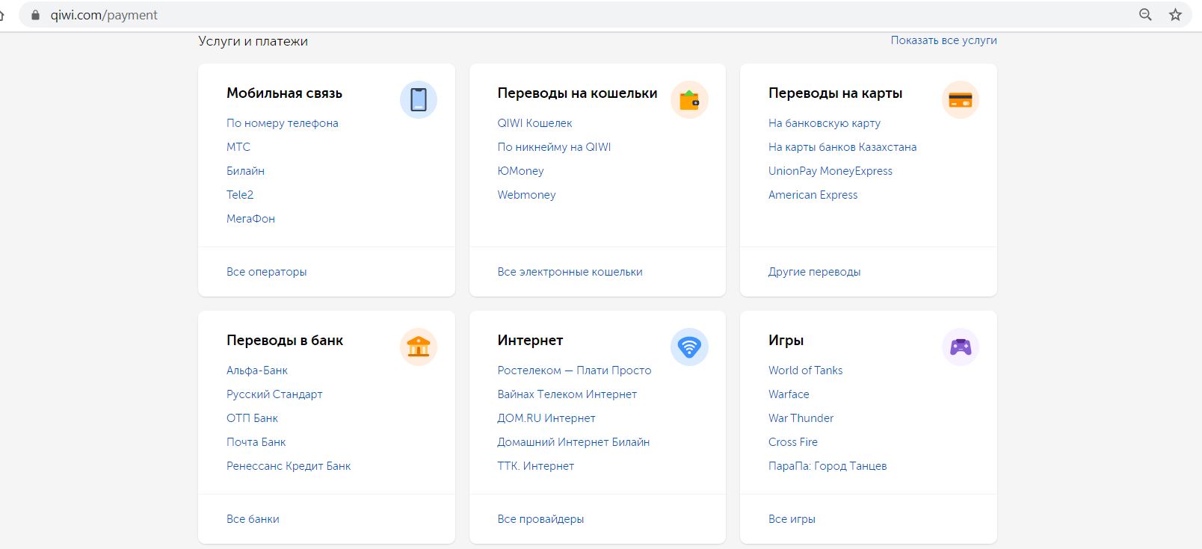Click the mobile phone icon in Мобильная связь

pyautogui.click(x=419, y=99)
